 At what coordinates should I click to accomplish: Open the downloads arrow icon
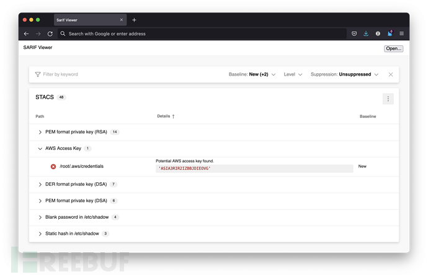pyautogui.click(x=366, y=33)
